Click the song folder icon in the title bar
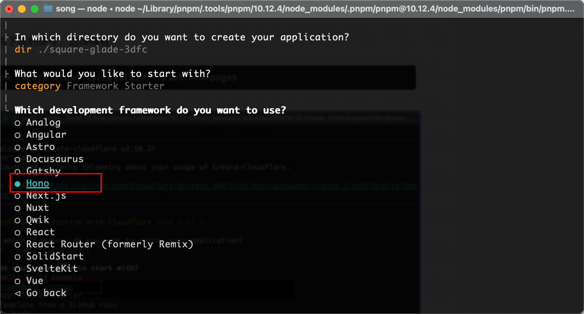Viewport: 584px width, 314px height. pyautogui.click(x=48, y=9)
